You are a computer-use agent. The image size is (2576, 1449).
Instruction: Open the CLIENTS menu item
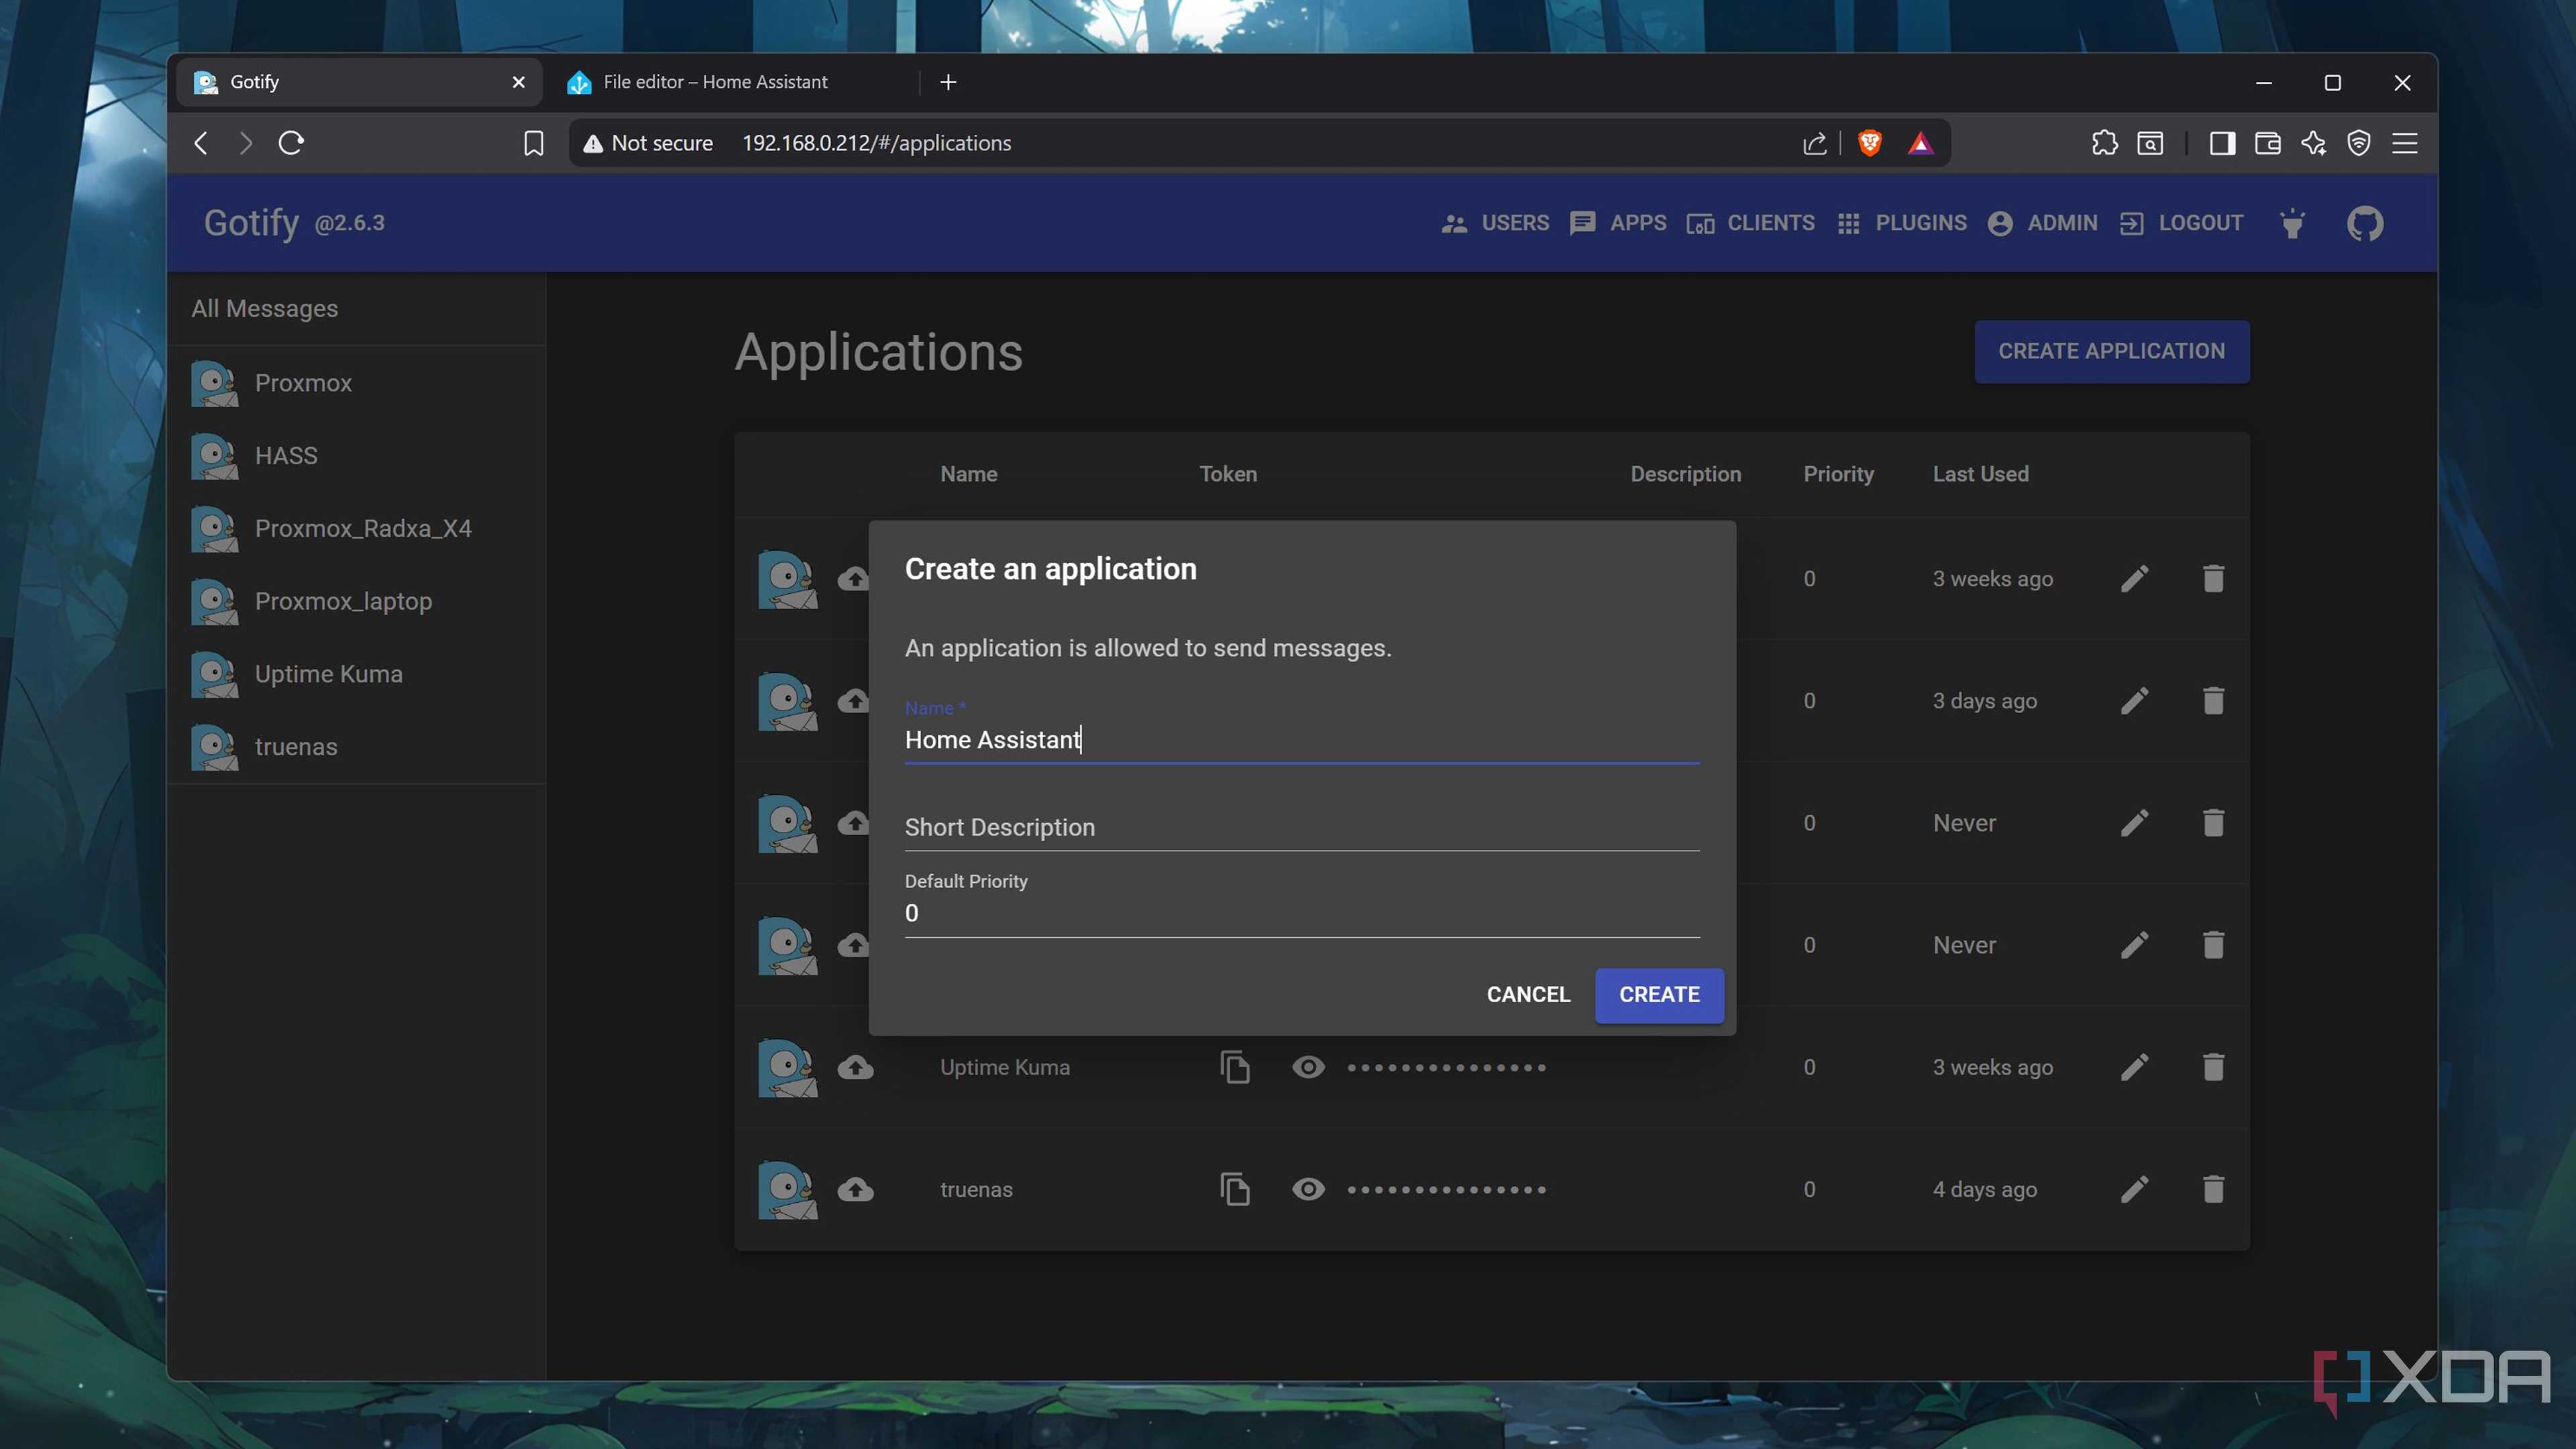[x=1751, y=223]
